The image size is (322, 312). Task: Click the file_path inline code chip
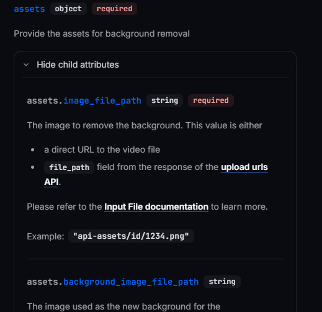[x=69, y=167]
